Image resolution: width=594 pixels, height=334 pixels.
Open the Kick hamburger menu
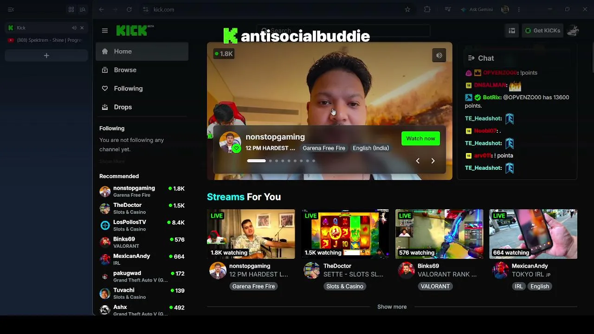105,31
